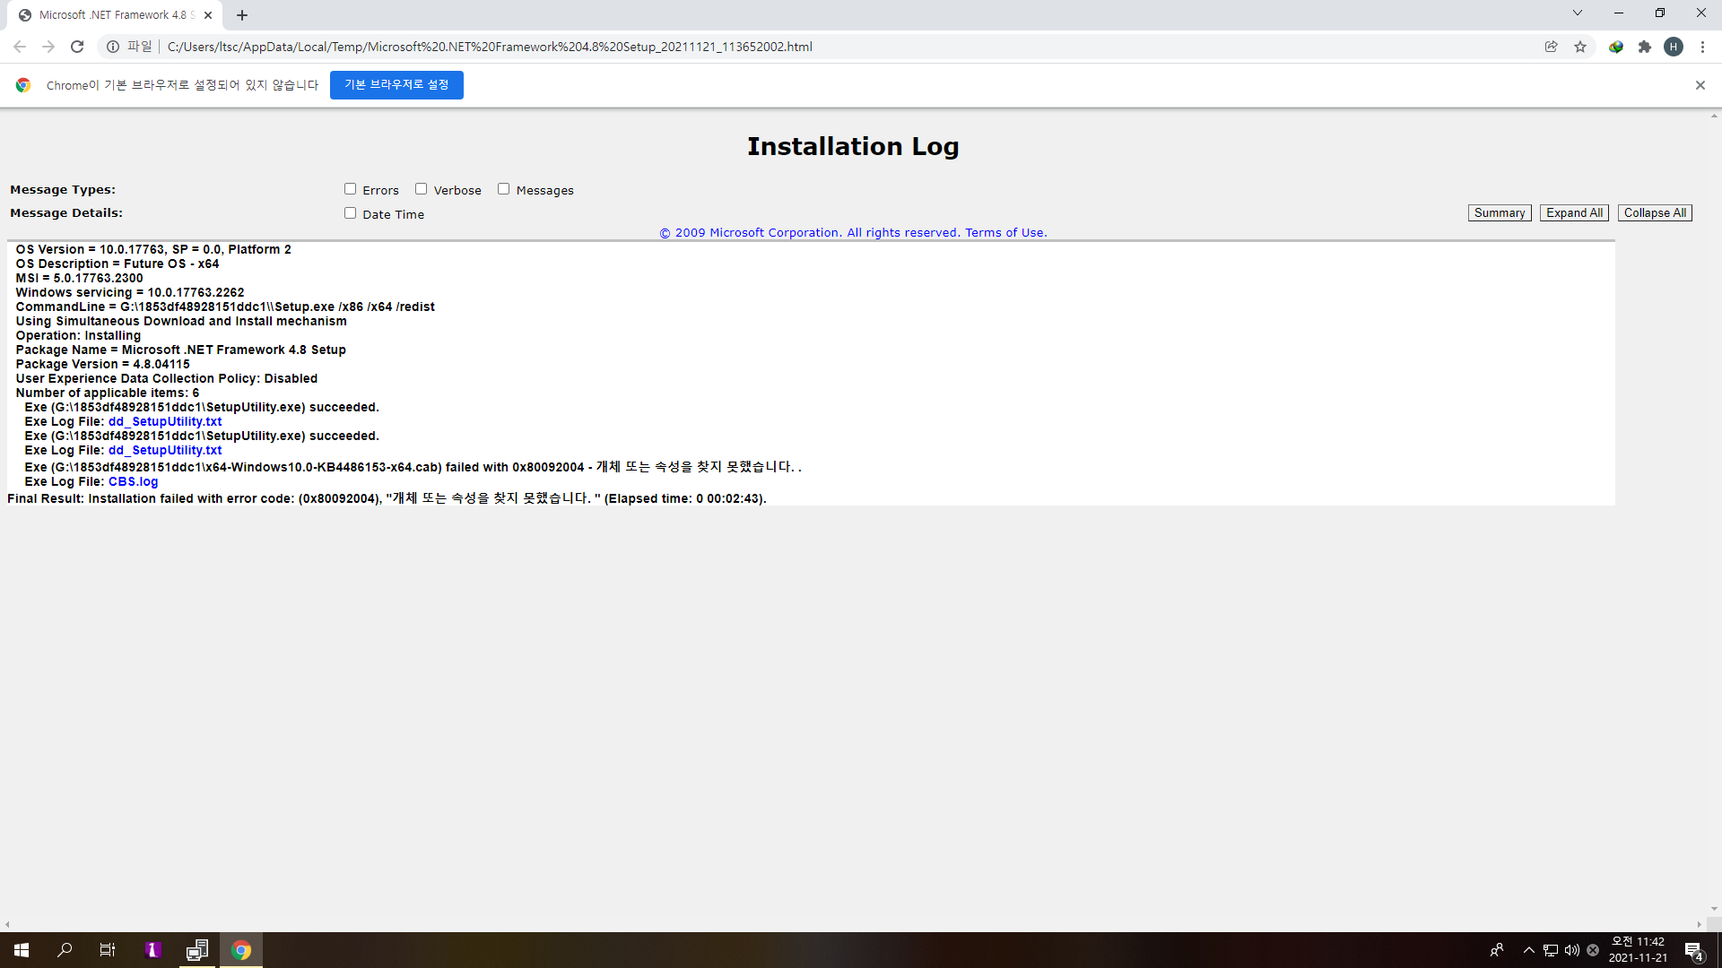Click the failed KB4486153 cab line
This screenshot has width=1722, height=968.
[413, 467]
